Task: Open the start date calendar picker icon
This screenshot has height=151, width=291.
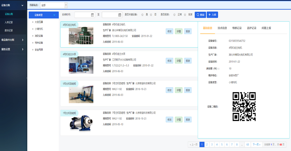Action: [x=93, y=15]
